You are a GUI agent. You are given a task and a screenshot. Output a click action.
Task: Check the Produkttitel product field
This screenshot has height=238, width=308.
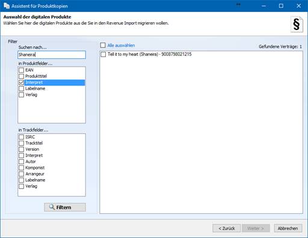coord(21,76)
